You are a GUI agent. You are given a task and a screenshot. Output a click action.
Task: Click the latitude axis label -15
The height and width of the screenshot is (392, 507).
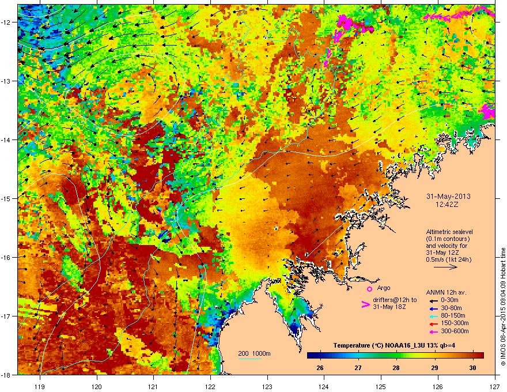[x=6, y=198]
